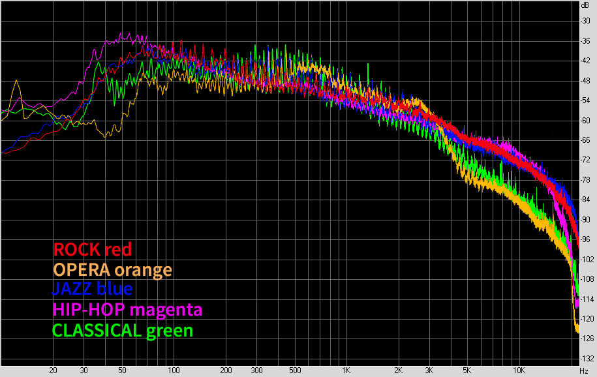Click the -108 dB axis value
The height and width of the screenshot is (377, 597).
(587, 279)
